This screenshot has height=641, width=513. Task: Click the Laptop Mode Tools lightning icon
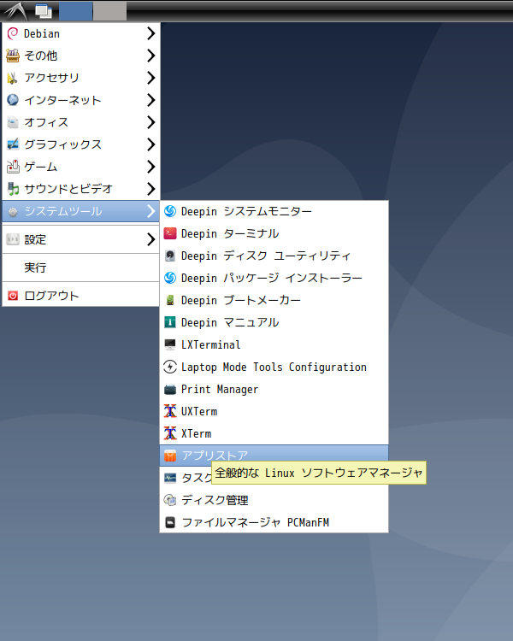tap(170, 367)
